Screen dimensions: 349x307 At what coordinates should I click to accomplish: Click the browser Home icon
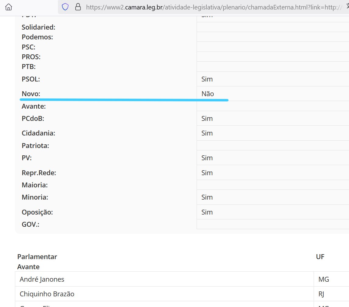[x=9, y=7]
